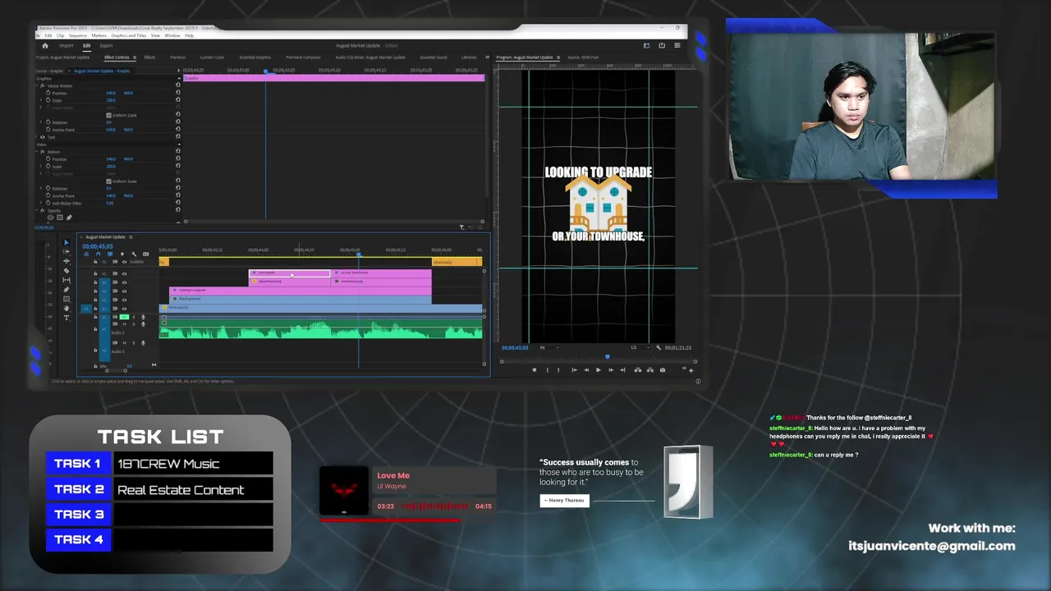Open the Effect Controls keyframe filter icon
Viewport: 1051px width, 591px height.
(461, 227)
